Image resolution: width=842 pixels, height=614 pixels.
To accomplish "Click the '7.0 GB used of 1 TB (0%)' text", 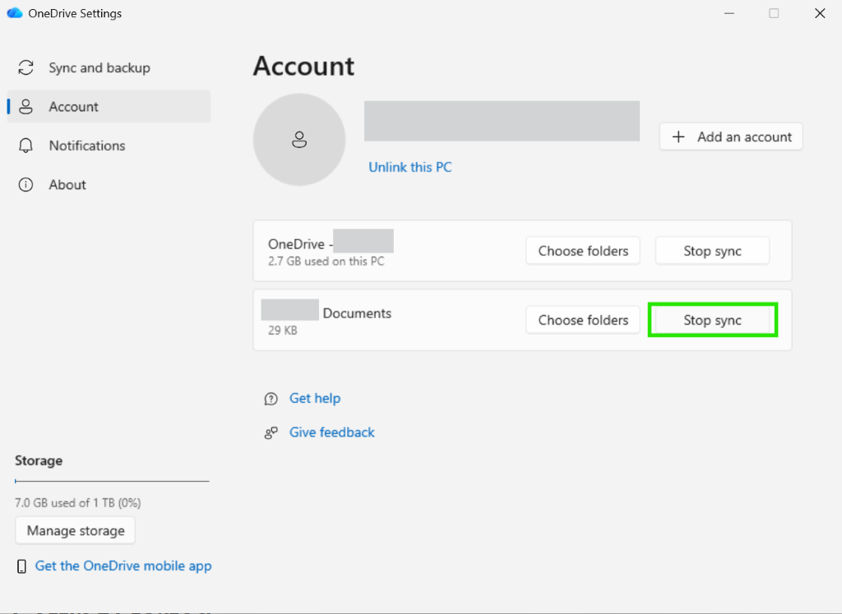I will point(78,503).
